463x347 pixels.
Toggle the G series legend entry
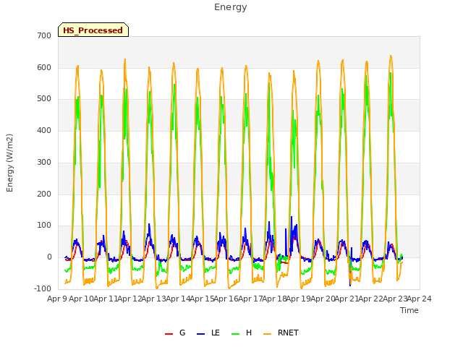tap(175, 333)
